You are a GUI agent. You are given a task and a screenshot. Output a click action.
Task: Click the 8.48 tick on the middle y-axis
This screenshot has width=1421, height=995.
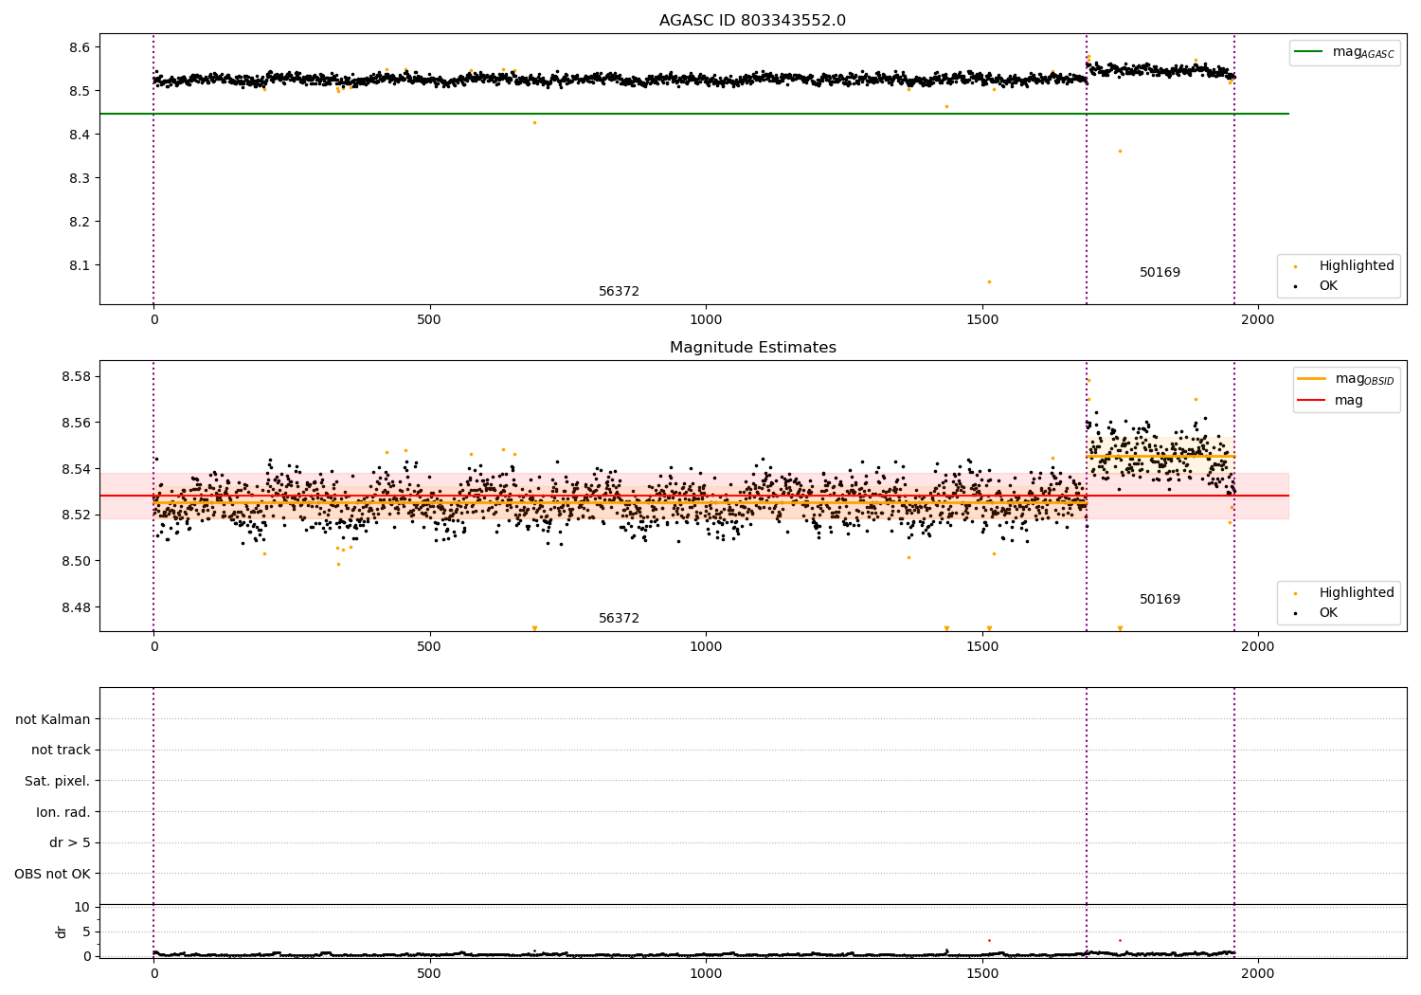76,607
